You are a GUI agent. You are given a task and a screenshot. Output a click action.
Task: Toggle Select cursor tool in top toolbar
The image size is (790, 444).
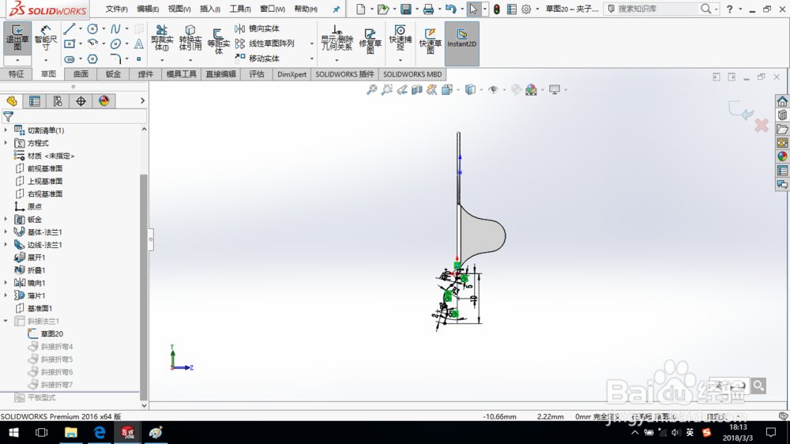tap(473, 9)
